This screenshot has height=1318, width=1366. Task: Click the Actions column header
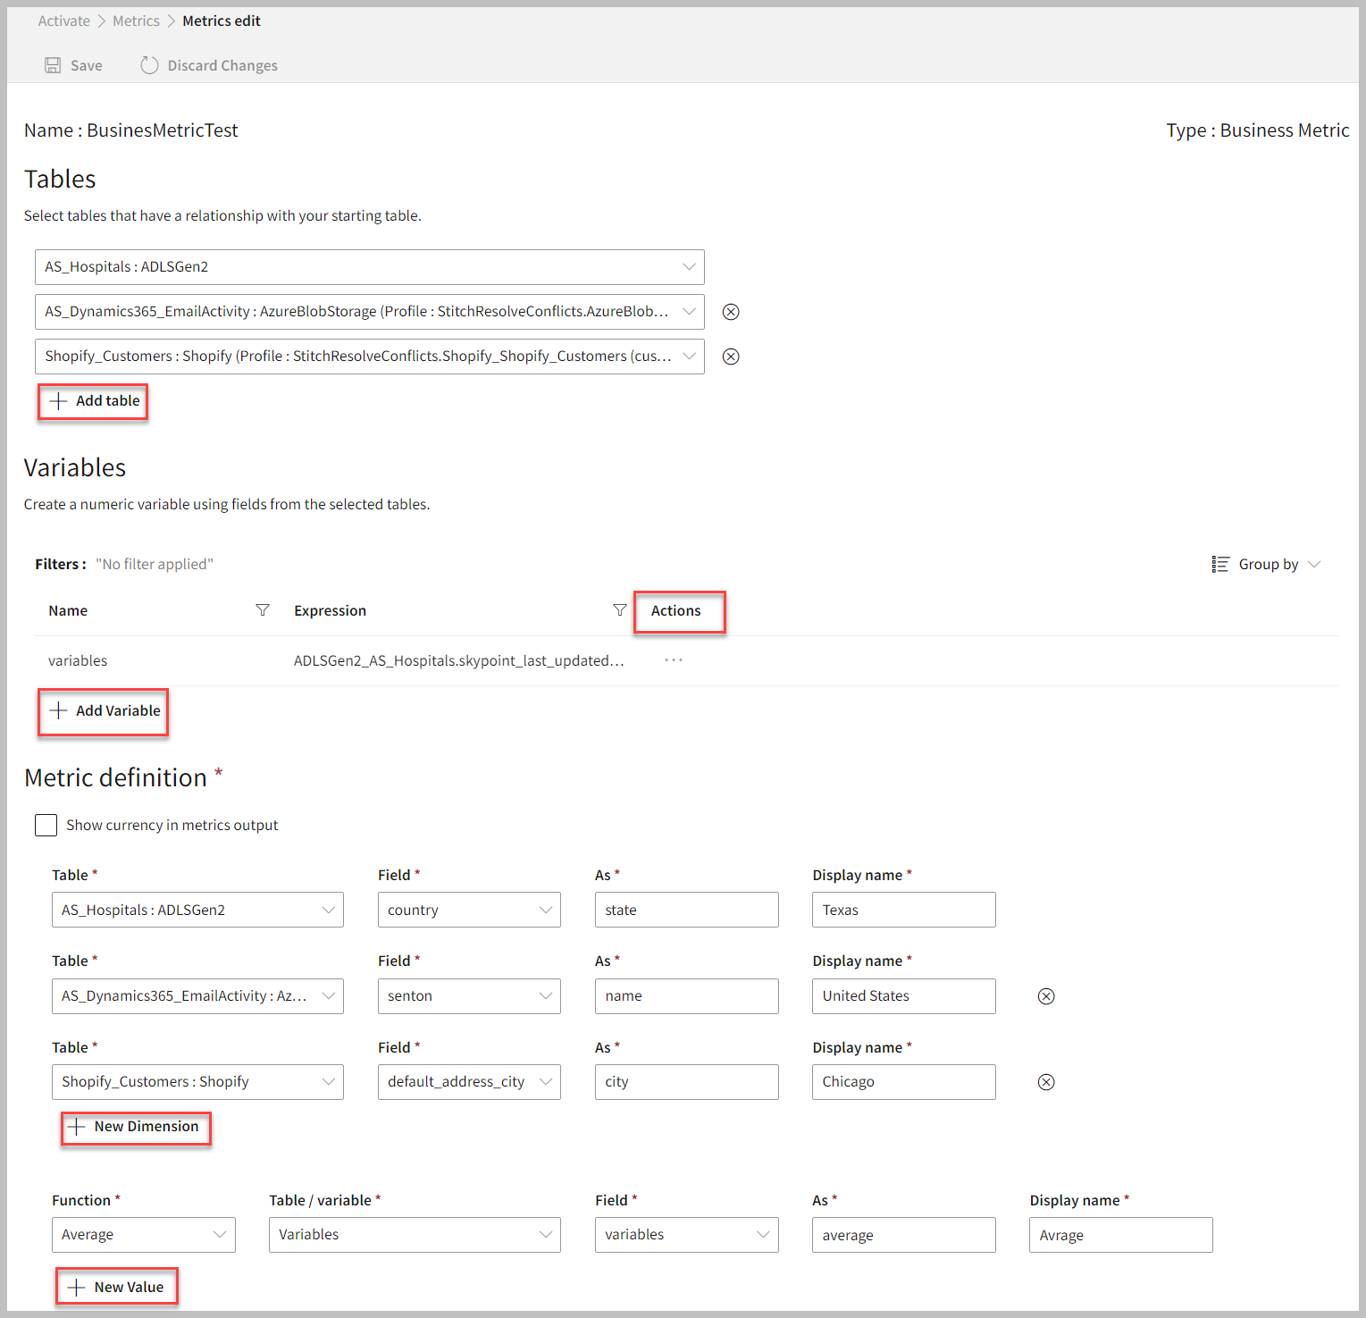676,610
